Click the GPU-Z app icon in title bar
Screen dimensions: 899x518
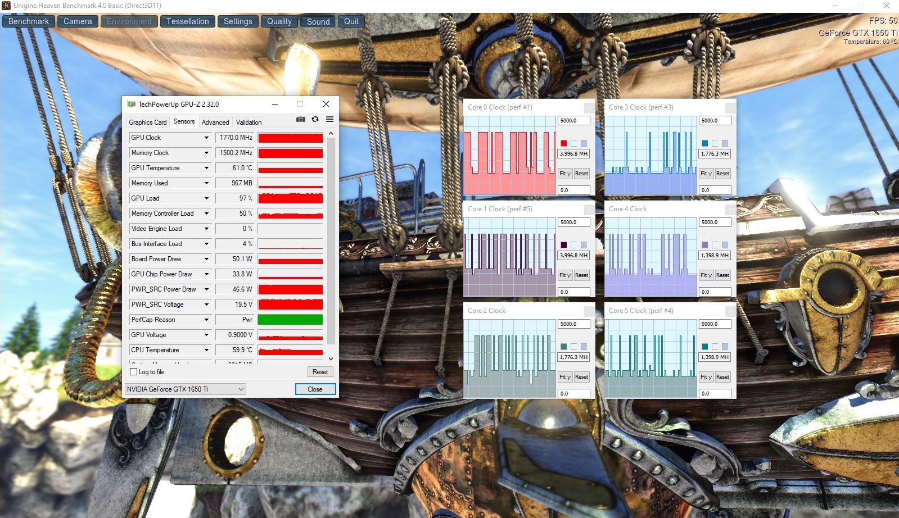[x=132, y=104]
